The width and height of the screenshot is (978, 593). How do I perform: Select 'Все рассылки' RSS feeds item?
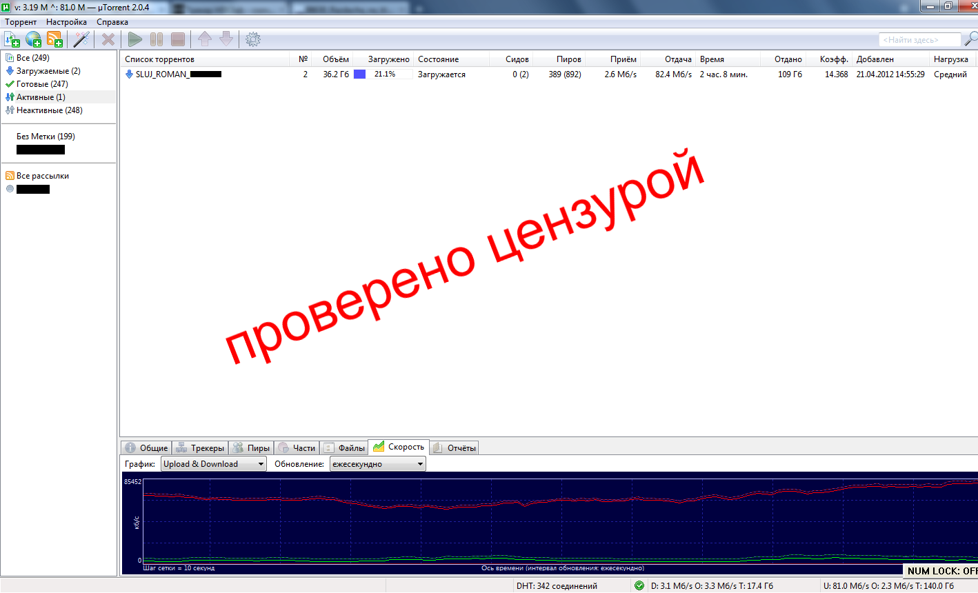pyautogui.click(x=43, y=176)
